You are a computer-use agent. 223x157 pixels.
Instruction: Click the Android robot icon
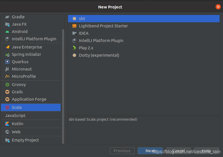[7, 32]
